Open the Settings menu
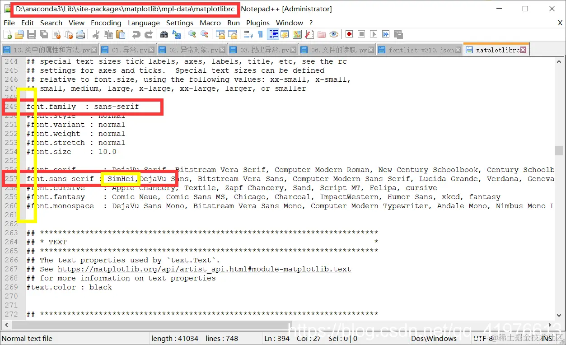 (180, 23)
